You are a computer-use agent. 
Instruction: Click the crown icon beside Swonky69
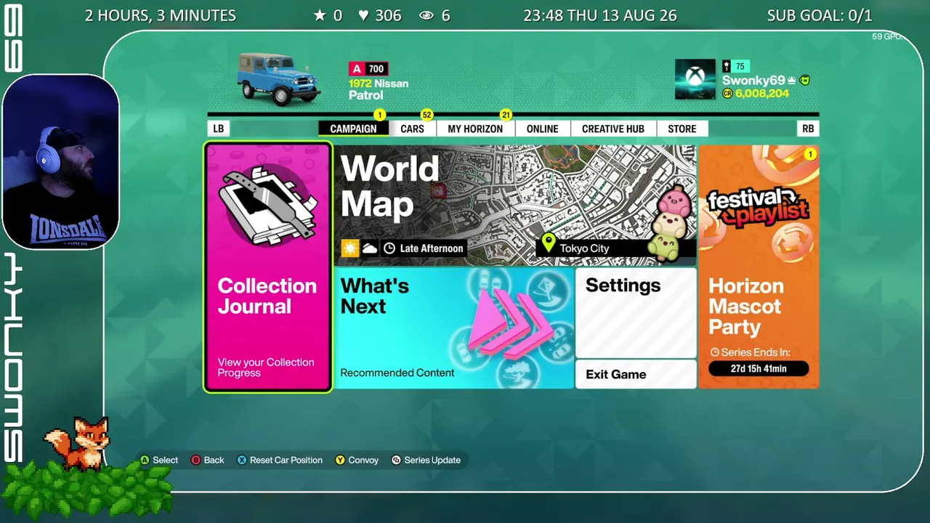click(792, 81)
